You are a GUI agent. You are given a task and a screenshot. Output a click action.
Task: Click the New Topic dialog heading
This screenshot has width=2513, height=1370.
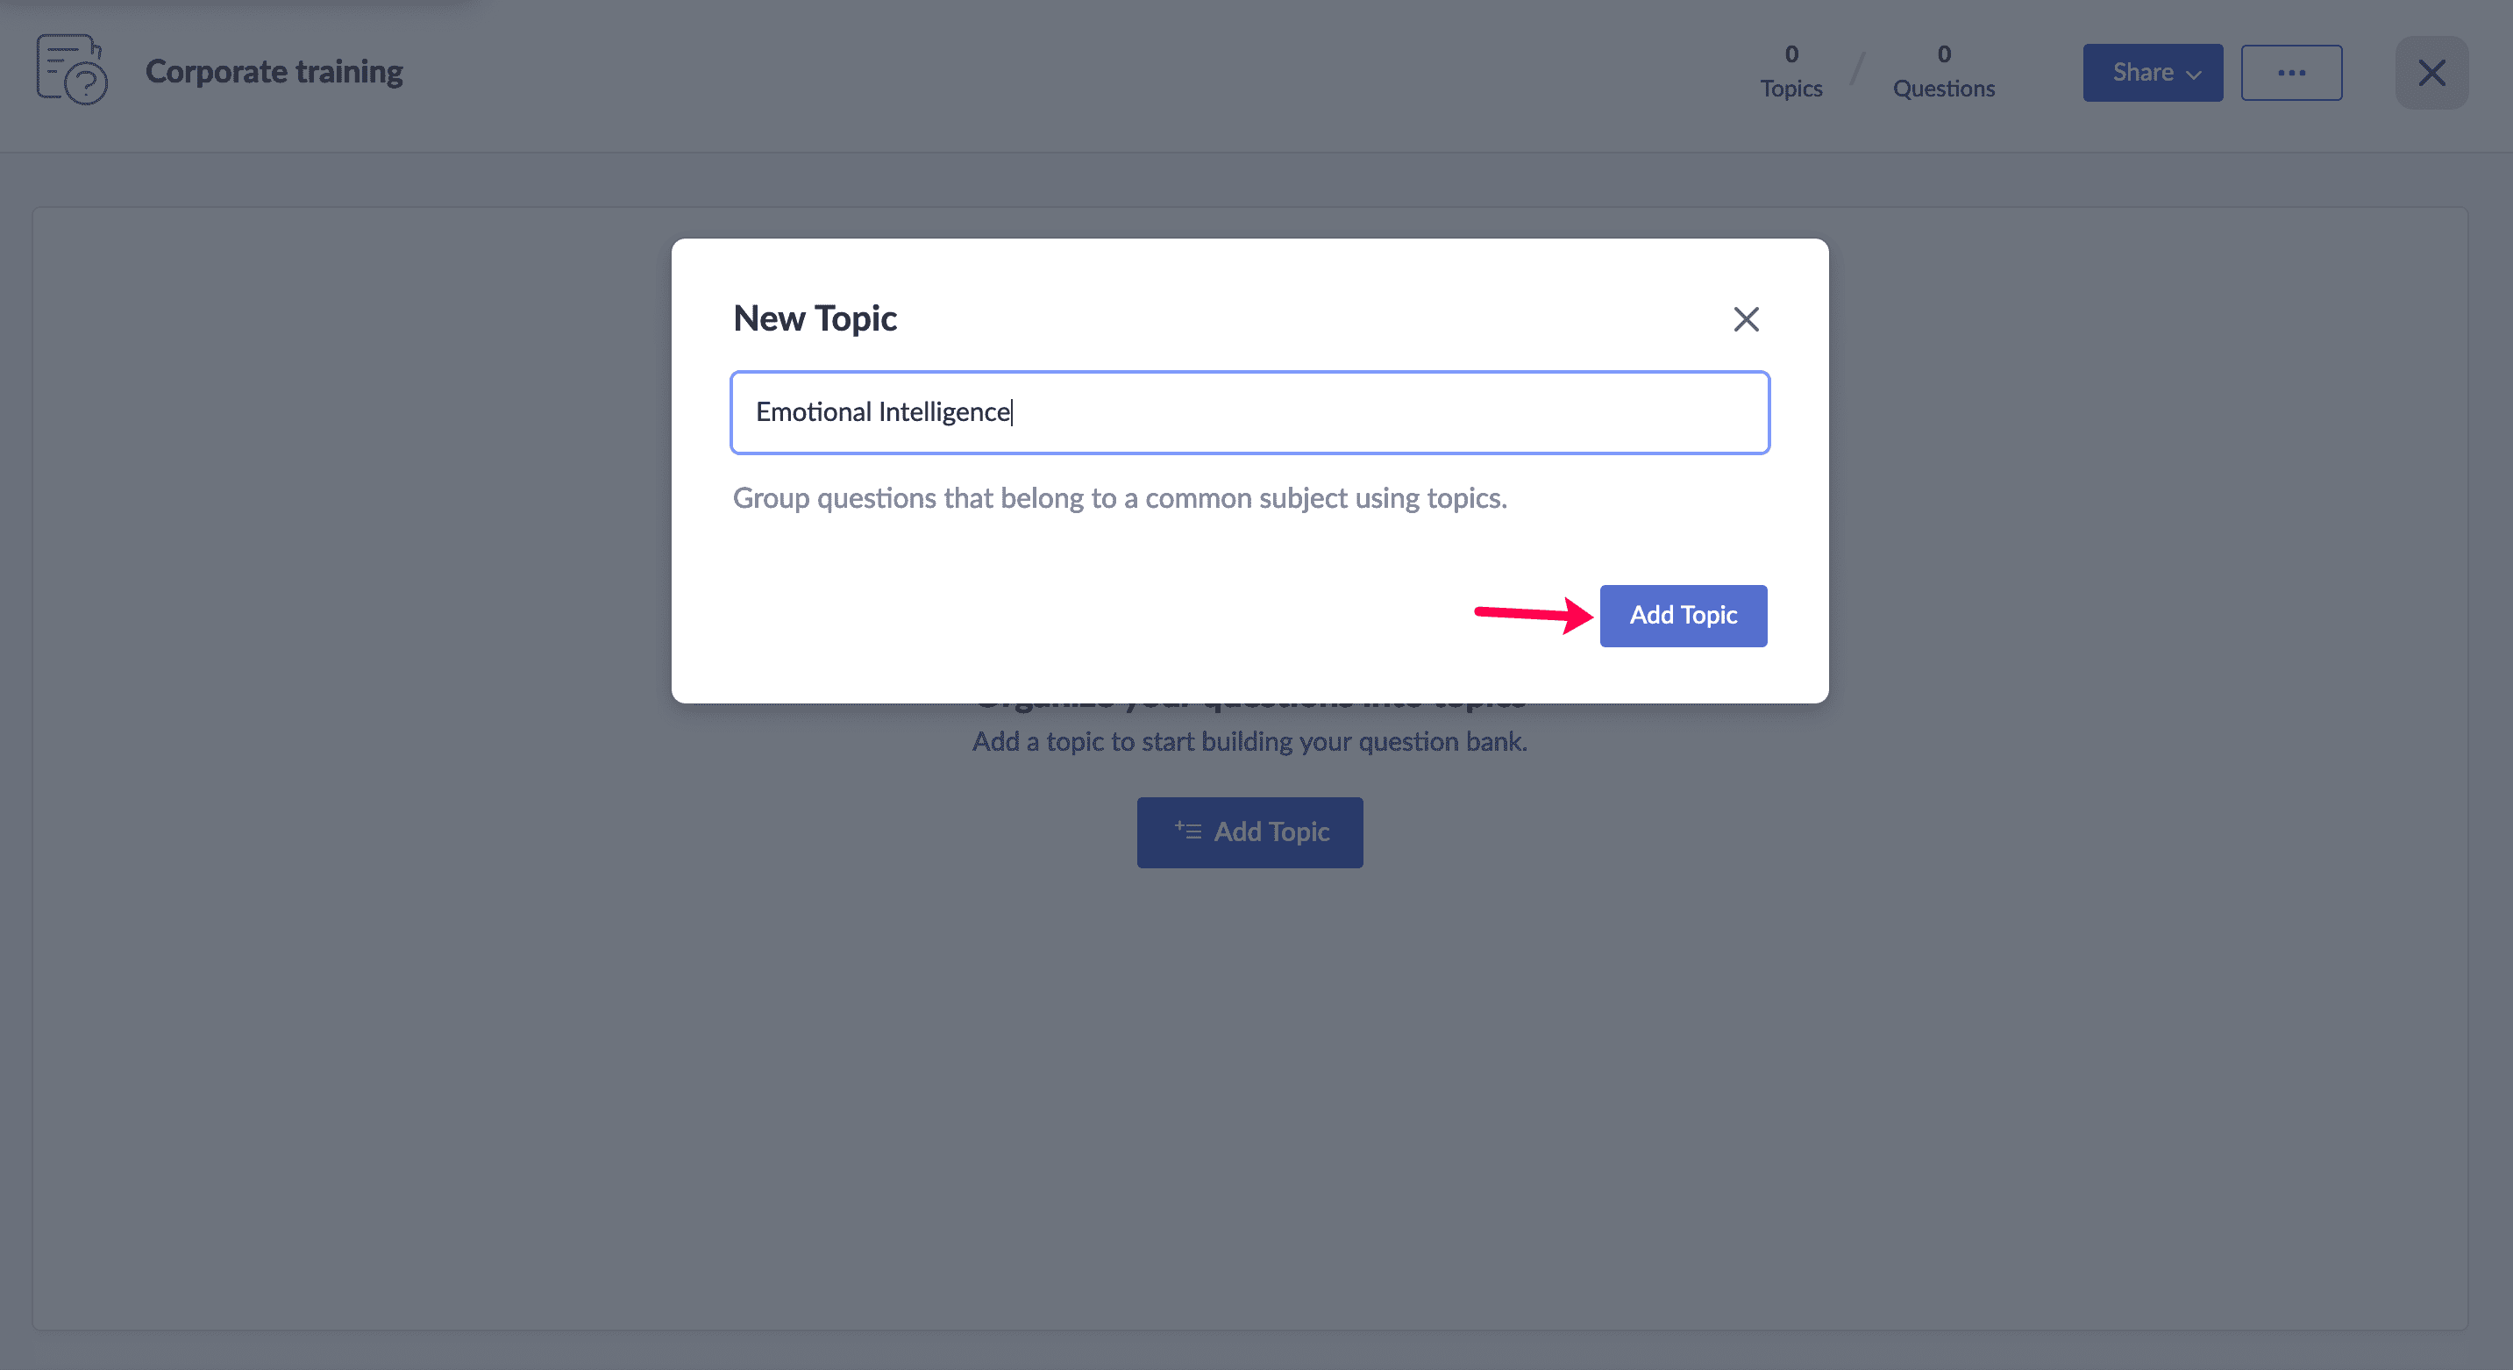pyautogui.click(x=815, y=319)
